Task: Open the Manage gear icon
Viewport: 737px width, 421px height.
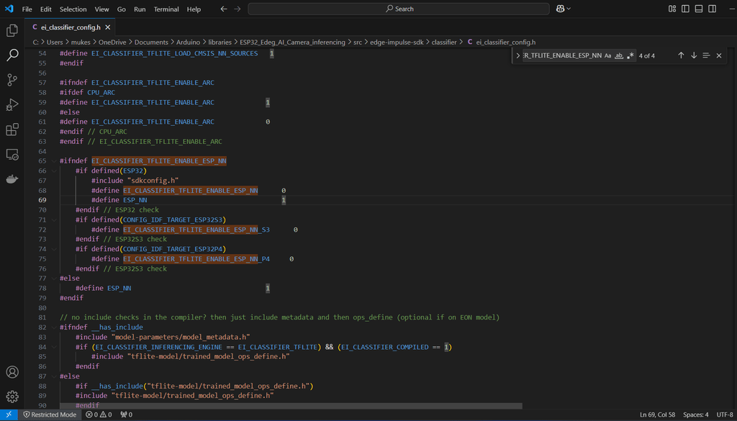Action: (12, 396)
